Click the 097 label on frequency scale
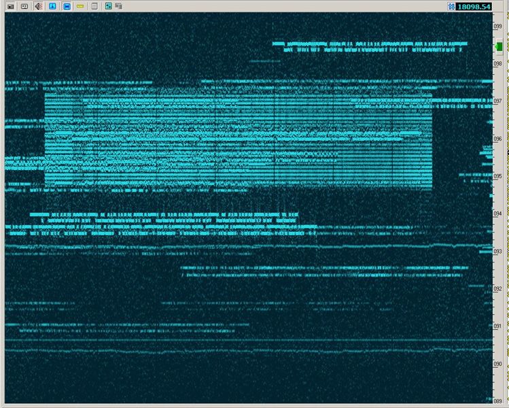Image resolution: width=509 pixels, height=408 pixels. 497,101
